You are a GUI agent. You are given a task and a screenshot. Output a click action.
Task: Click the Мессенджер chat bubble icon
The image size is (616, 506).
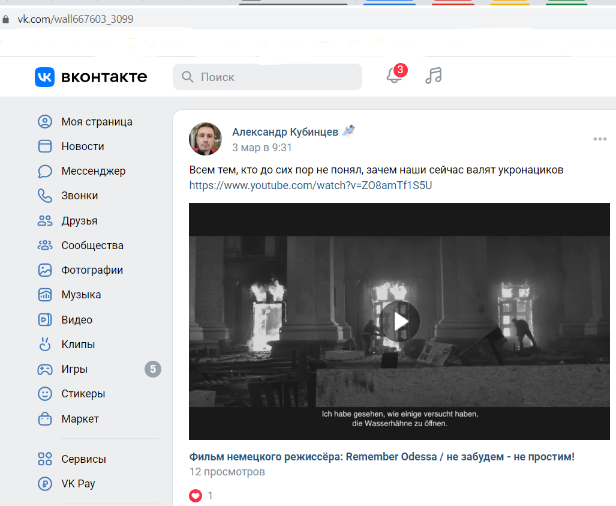point(45,171)
